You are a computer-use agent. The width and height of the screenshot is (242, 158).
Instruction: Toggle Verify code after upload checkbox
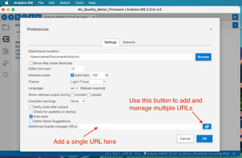(x=31, y=107)
